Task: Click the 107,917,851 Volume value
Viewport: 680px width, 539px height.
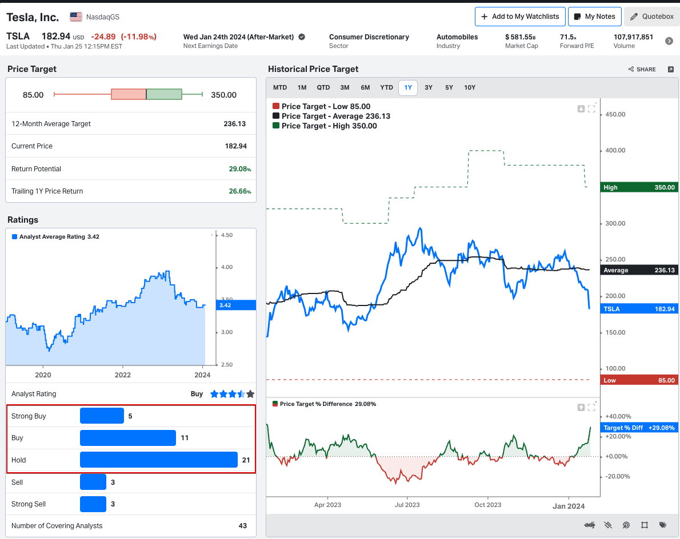Action: point(633,37)
